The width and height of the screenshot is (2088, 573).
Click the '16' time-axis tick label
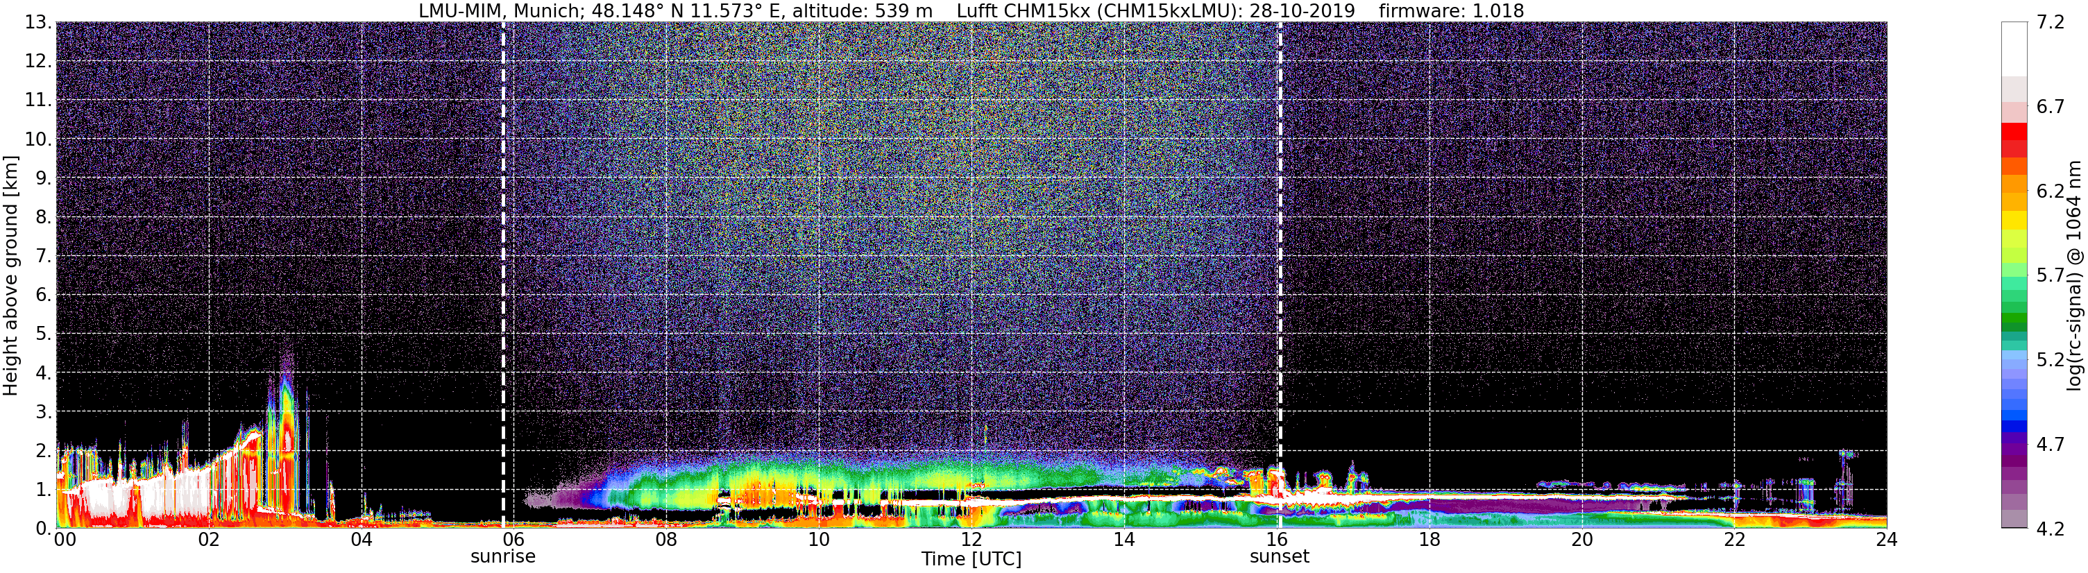(x=1277, y=540)
